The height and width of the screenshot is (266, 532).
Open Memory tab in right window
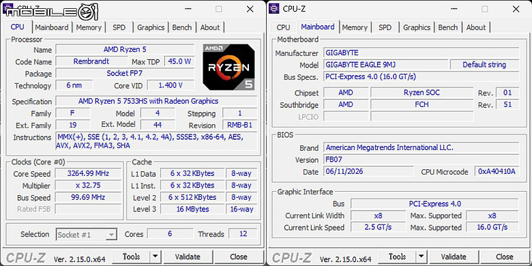tap(355, 27)
